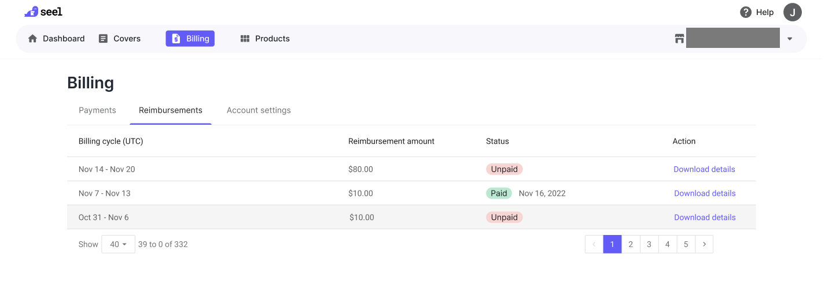The width and height of the screenshot is (825, 306).
Task: Jump to page 5 in pagination
Action: coord(686,244)
